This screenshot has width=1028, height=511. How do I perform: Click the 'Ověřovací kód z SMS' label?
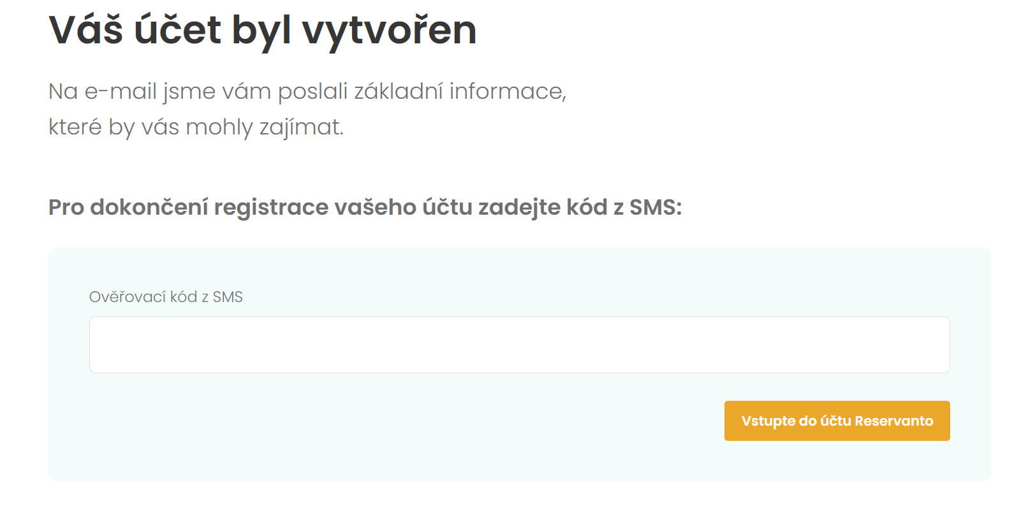(x=166, y=297)
